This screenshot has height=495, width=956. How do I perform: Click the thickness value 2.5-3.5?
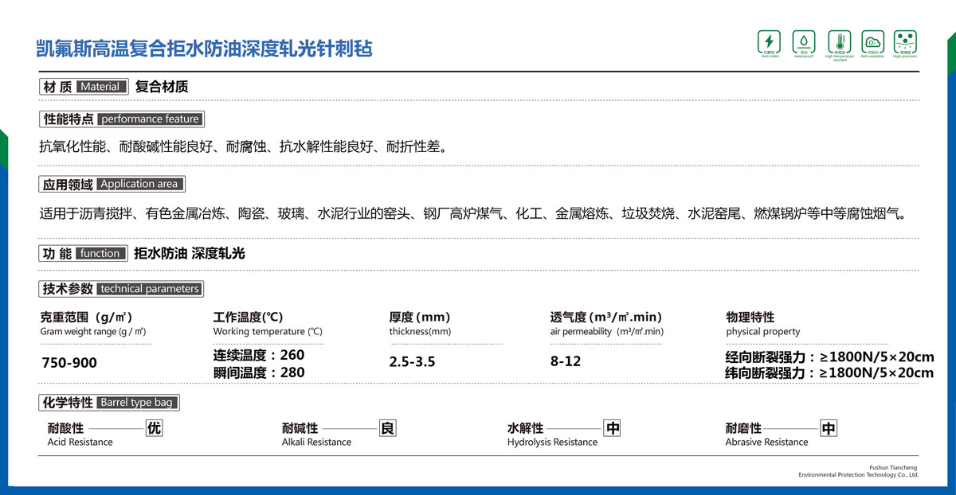(412, 362)
